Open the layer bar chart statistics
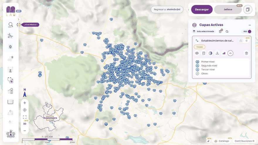The height and width of the screenshot is (145, 258). point(224,53)
